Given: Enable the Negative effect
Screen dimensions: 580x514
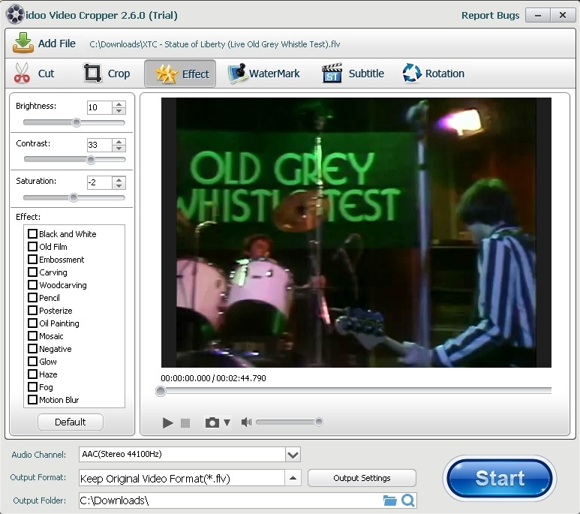Looking at the screenshot, I should (x=32, y=349).
